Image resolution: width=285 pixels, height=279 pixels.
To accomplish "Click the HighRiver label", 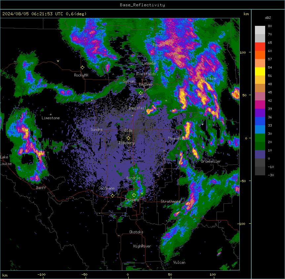I will [142, 246].
